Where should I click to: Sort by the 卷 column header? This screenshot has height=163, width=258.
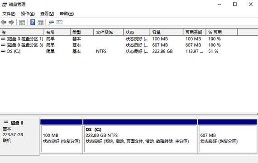[x=22, y=32]
